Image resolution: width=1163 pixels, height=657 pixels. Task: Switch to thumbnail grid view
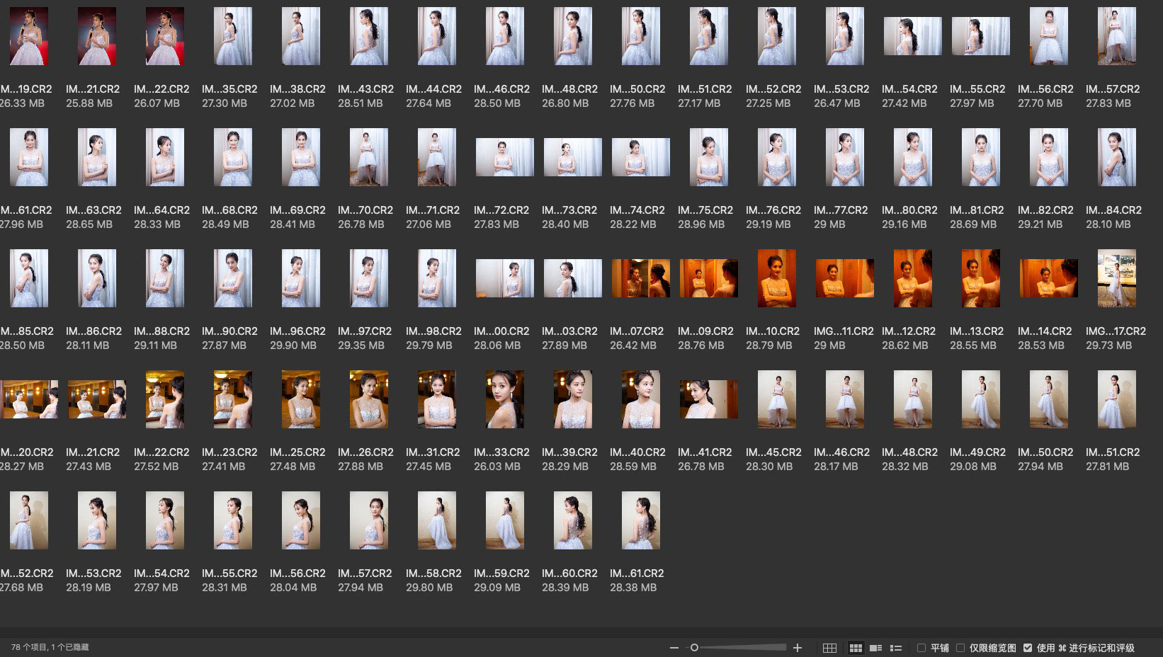pyautogui.click(x=856, y=648)
